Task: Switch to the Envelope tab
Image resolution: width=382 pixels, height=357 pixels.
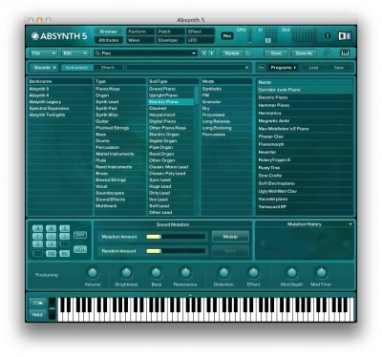Action: click(x=168, y=40)
